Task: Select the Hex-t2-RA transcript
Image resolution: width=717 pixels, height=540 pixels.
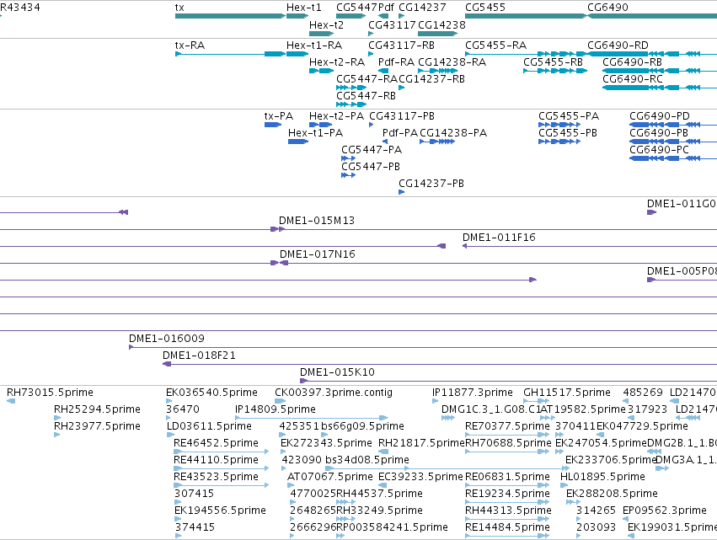Action: pyautogui.click(x=322, y=71)
